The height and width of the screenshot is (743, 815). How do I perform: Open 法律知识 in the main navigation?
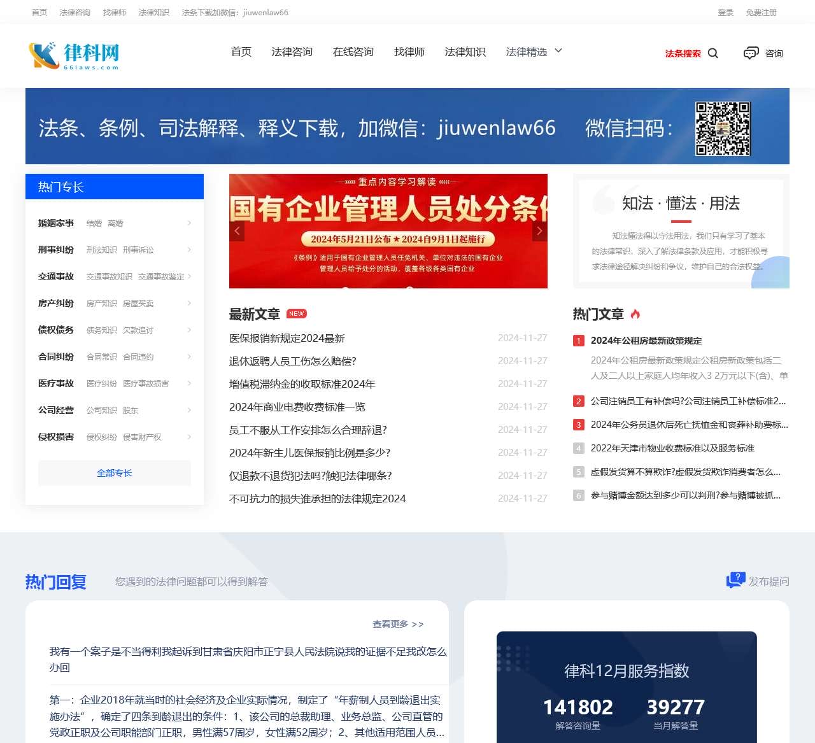click(465, 52)
